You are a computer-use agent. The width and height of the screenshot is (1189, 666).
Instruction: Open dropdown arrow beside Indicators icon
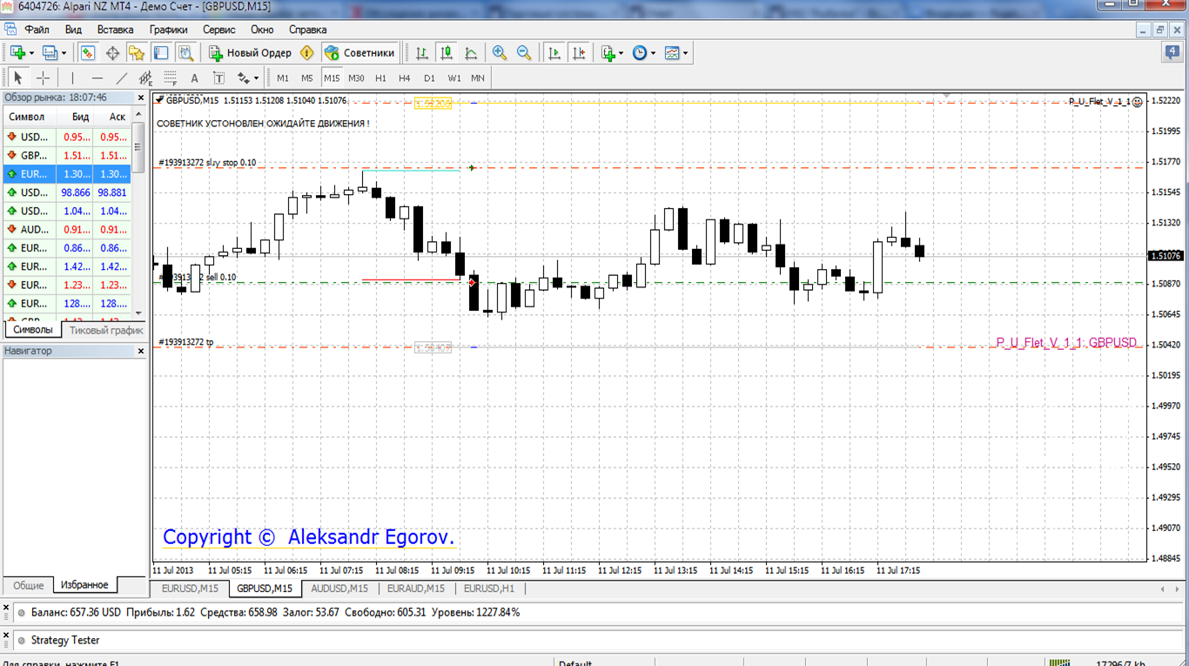(x=621, y=53)
